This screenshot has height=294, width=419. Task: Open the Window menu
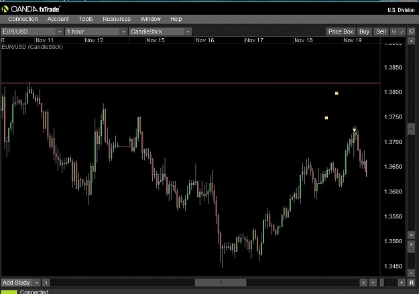[150, 19]
